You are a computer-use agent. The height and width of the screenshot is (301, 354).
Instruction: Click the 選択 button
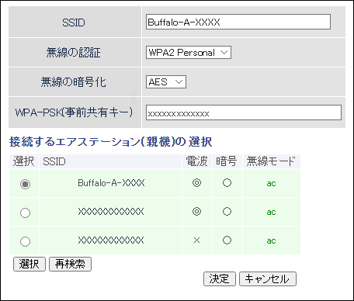click(x=29, y=264)
